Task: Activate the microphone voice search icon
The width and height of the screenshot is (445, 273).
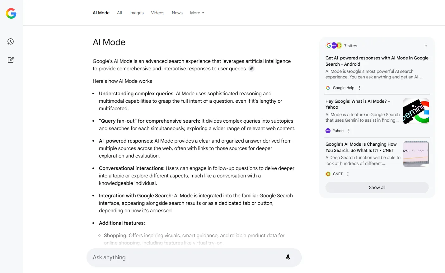Action: pos(288,257)
